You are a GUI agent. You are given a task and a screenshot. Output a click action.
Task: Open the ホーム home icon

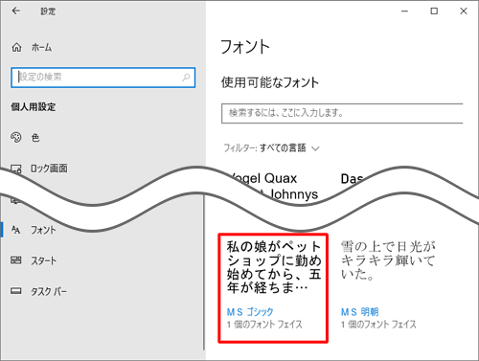coord(16,48)
